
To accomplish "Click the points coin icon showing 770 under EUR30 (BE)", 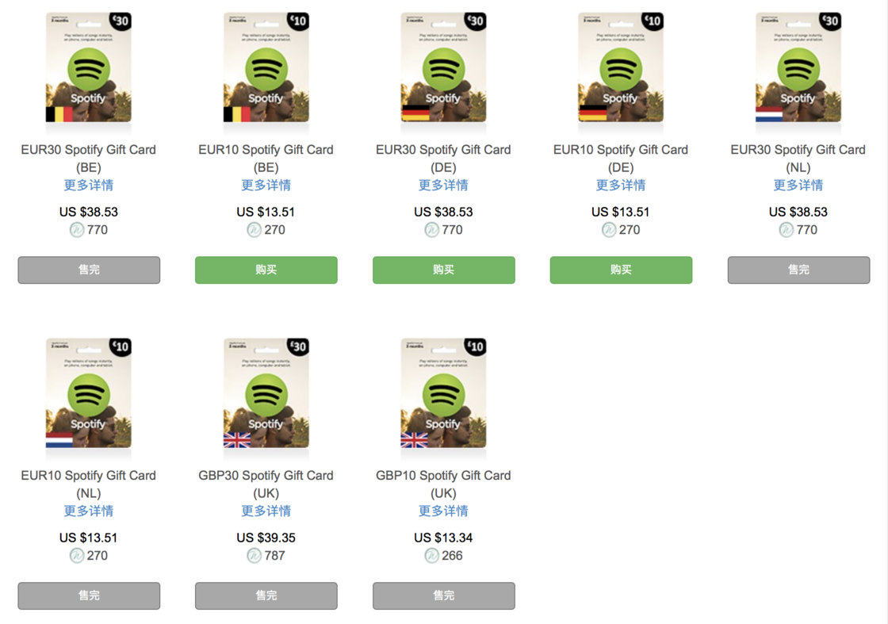I will point(75,230).
